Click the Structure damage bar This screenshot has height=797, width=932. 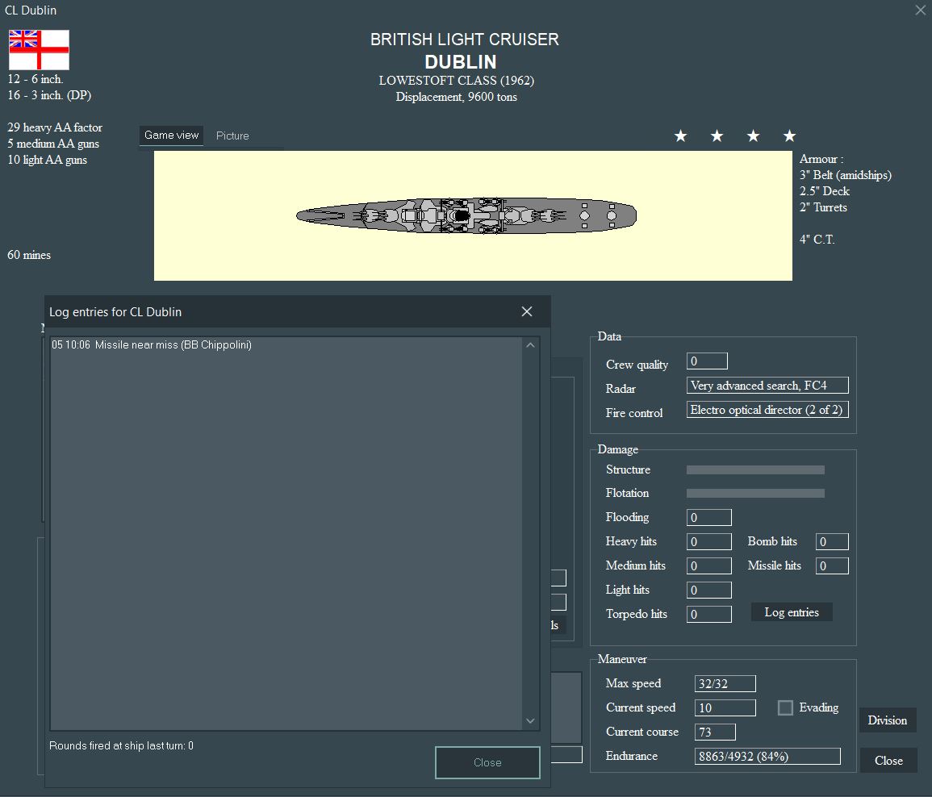755,469
